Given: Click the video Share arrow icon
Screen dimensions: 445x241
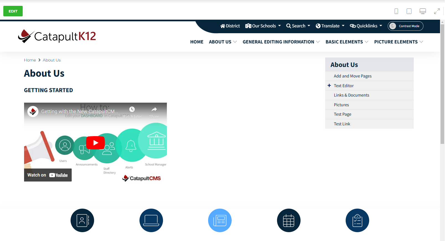Looking at the screenshot, I should click(154, 109).
